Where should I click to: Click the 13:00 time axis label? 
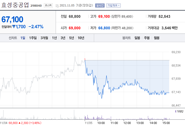tap(140, 123)
